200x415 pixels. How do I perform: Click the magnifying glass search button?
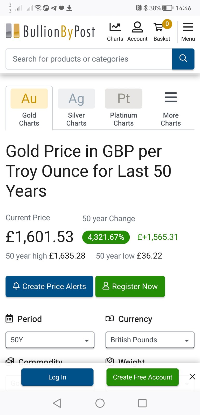183,59
